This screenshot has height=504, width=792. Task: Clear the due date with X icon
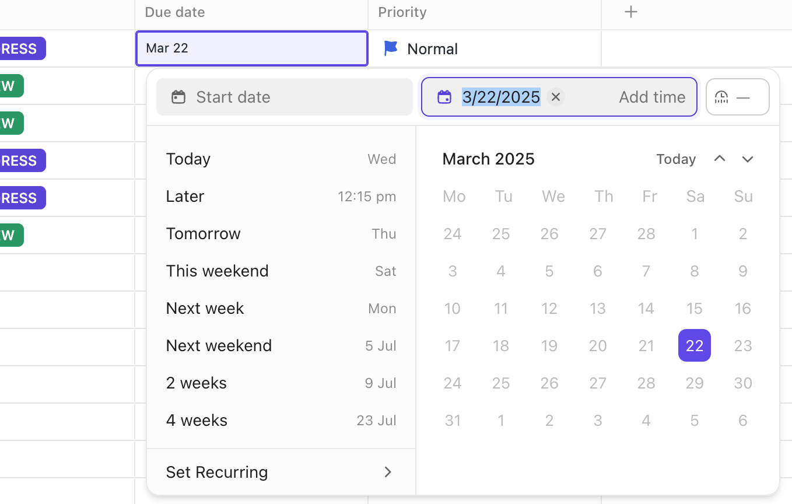tap(556, 97)
